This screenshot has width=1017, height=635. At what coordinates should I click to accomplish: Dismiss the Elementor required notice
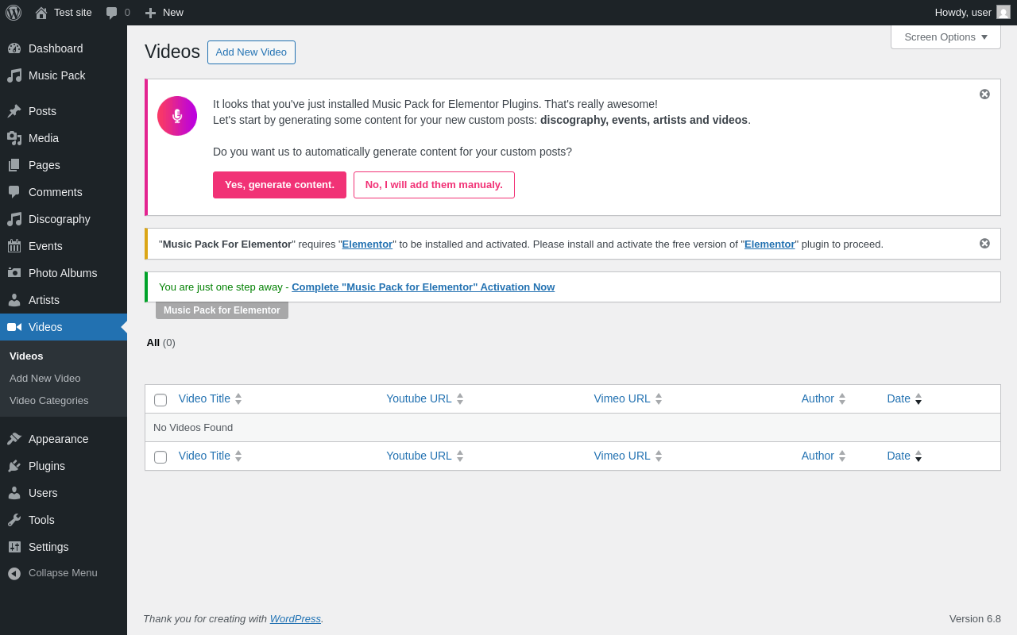point(984,244)
